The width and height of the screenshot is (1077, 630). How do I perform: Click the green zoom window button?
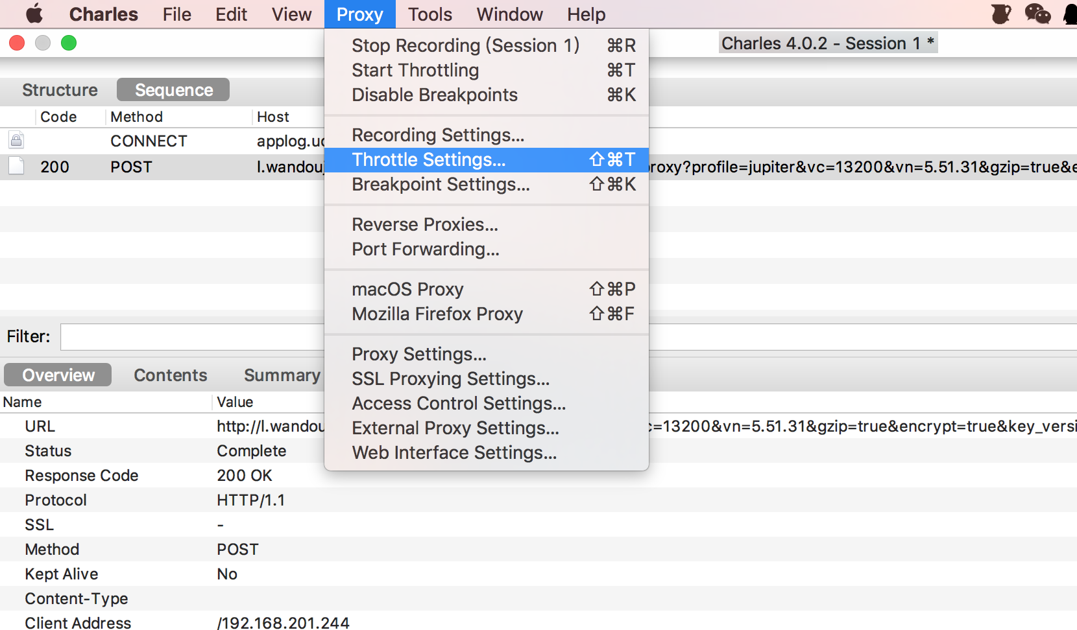coord(69,43)
